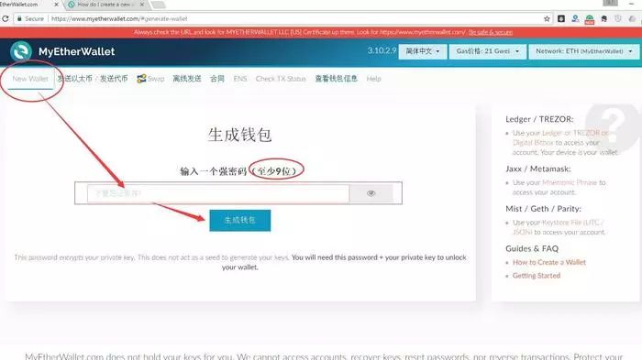642x360 pixels.
Task: Close the 'How do I create' browser tab
Action: [x=142, y=5]
